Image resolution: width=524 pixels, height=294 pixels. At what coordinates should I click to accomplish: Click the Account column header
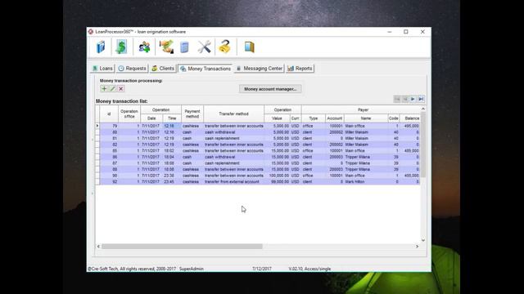tap(335, 118)
